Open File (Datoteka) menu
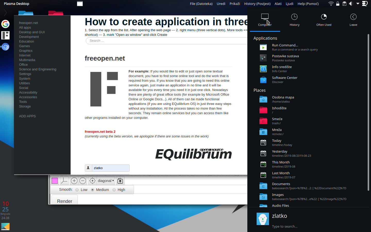This screenshot has height=232, width=371. pos(201,4)
